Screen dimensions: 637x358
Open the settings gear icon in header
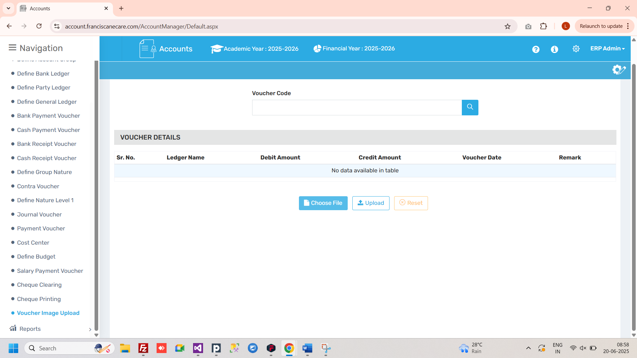point(576,49)
